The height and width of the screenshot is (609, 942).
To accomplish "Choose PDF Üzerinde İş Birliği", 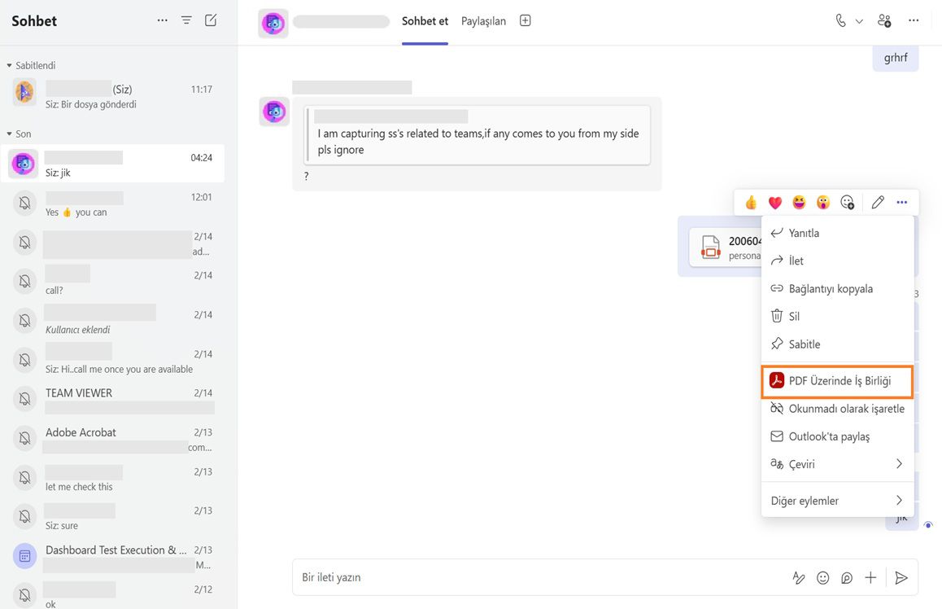I will coord(836,380).
